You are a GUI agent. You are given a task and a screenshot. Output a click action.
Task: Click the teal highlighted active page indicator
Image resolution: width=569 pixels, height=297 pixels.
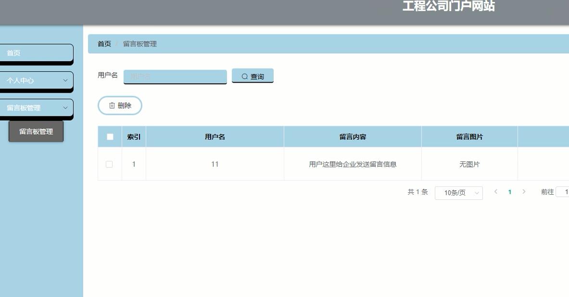click(509, 192)
